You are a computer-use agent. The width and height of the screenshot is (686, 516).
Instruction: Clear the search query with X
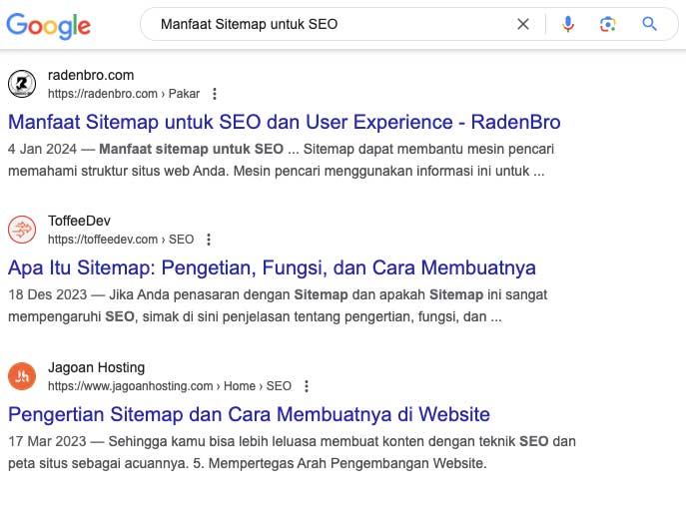[523, 24]
